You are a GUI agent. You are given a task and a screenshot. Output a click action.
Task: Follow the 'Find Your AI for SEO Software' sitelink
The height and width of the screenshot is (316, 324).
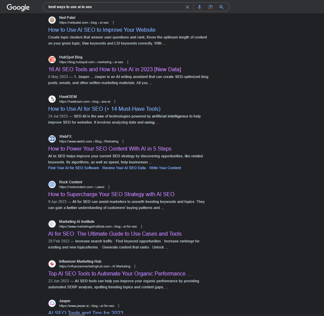point(73,168)
